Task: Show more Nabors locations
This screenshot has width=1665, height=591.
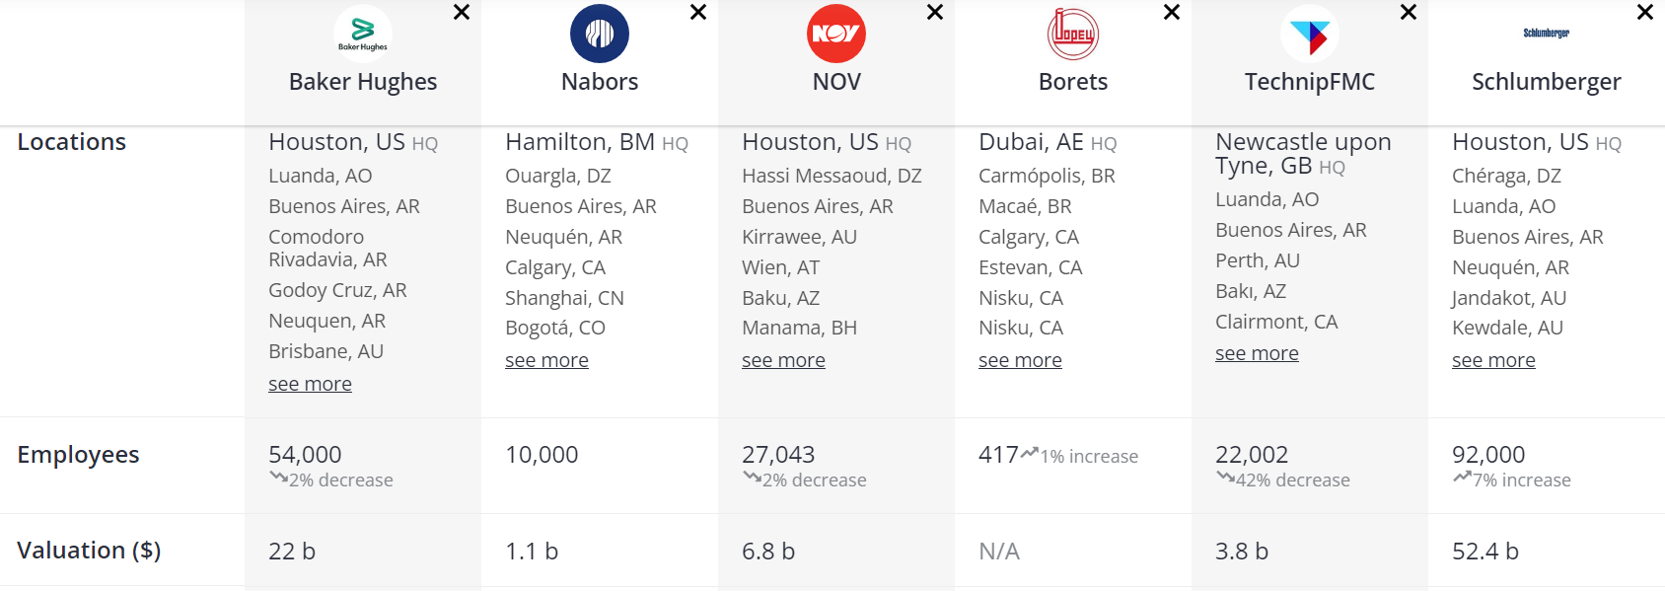Action: pyautogui.click(x=546, y=360)
